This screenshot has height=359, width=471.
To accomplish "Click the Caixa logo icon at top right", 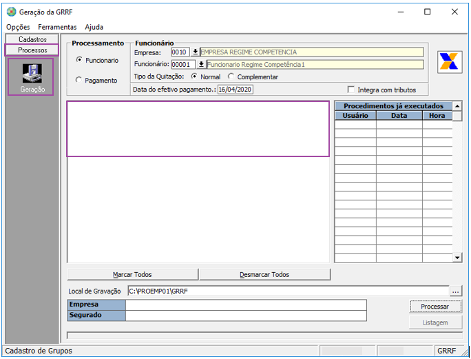I will (450, 61).
